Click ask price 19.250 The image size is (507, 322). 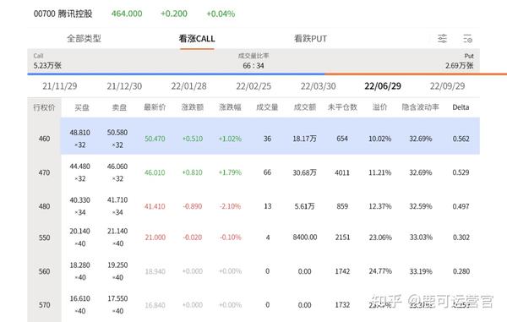coord(117,265)
